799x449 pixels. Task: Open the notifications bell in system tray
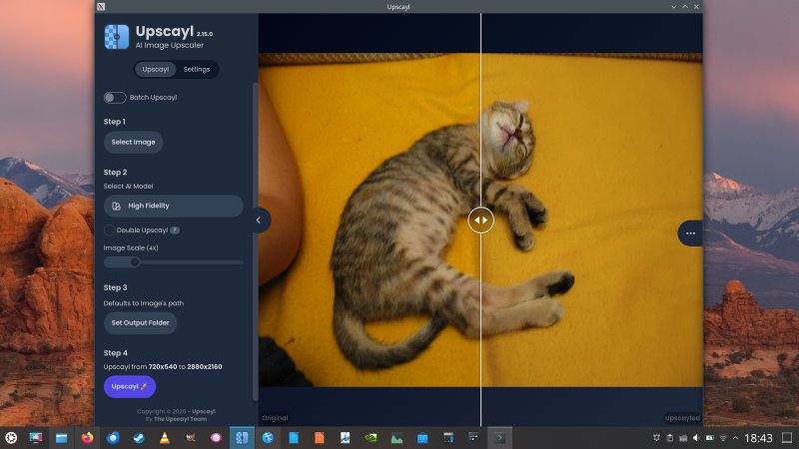[656, 438]
